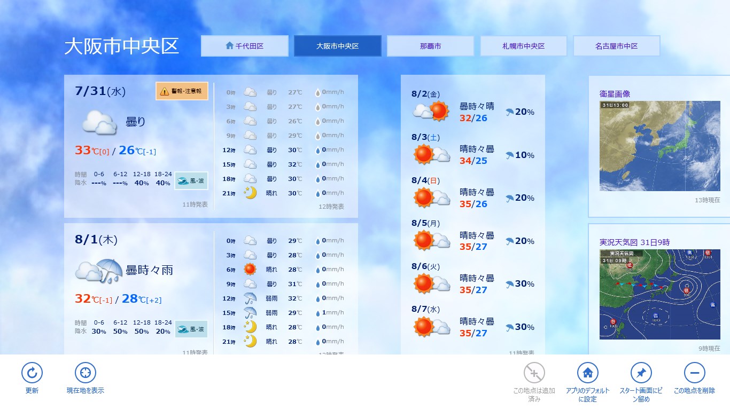Select the 大阪市中央区 tab

[x=338, y=46]
